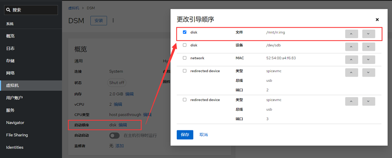Open Navigator in the sidebar
This screenshot has height=158, width=392.
[31, 123]
